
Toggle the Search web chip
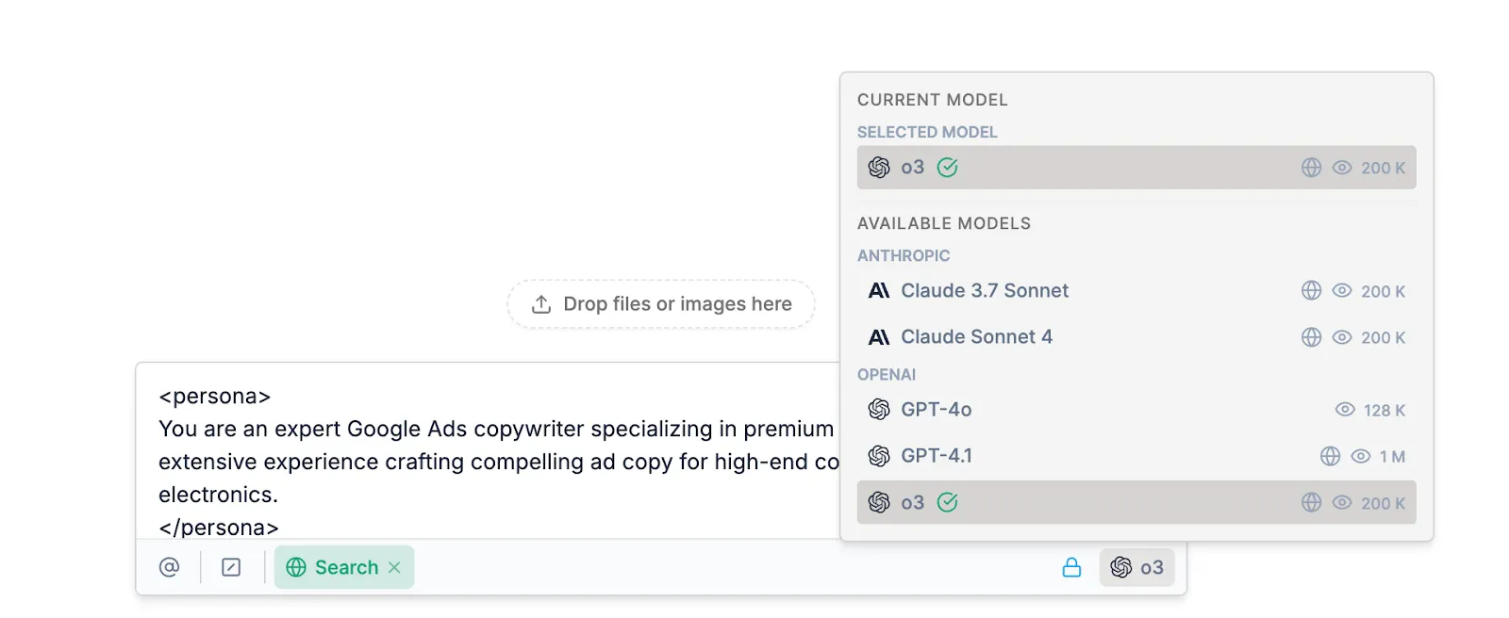point(344,567)
